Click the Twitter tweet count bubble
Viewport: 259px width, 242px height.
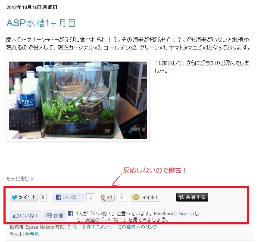[43, 197]
